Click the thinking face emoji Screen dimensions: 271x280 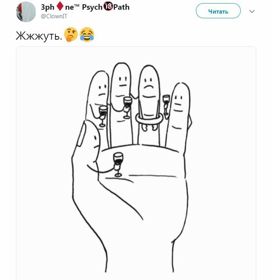point(71,35)
